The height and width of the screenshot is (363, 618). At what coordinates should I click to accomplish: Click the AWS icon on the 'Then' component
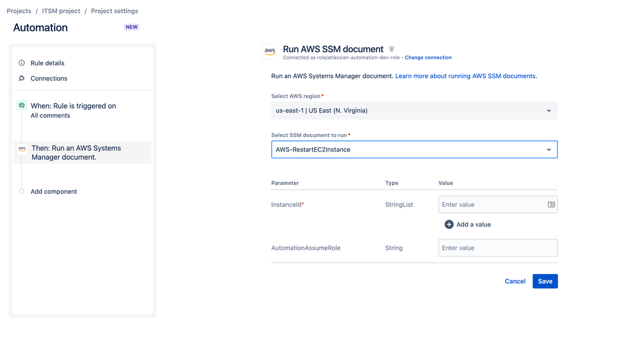point(22,148)
